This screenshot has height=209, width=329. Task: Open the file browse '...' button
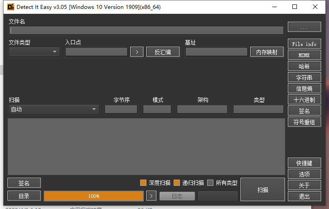click(304, 27)
